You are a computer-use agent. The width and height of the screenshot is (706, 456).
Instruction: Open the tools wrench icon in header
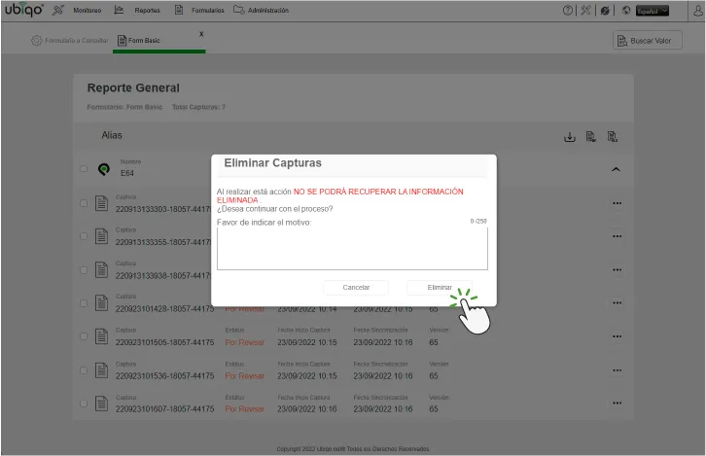click(585, 10)
